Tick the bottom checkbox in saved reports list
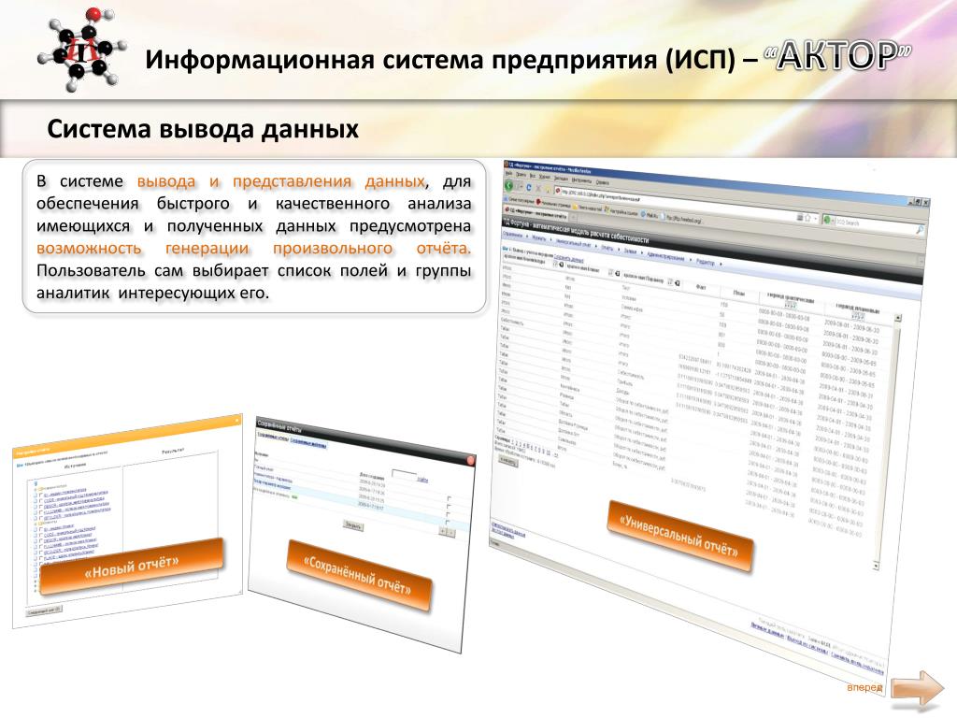957x718 pixels. coord(447,522)
